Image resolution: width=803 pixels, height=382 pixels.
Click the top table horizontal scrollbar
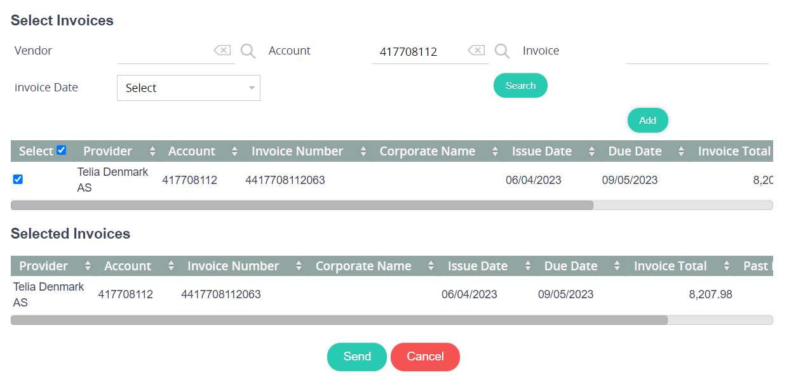302,206
